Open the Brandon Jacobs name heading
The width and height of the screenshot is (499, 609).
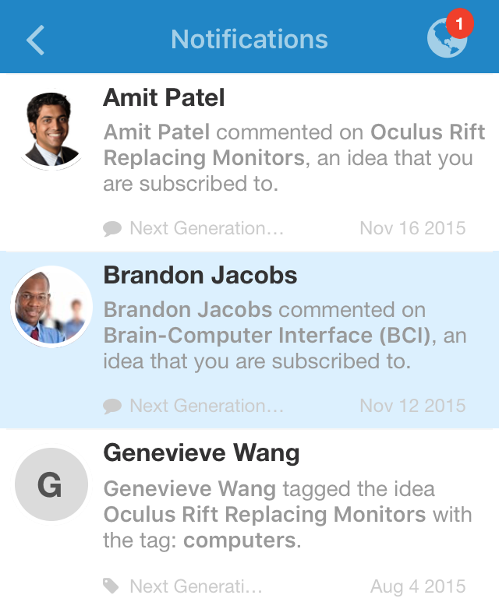tap(200, 275)
